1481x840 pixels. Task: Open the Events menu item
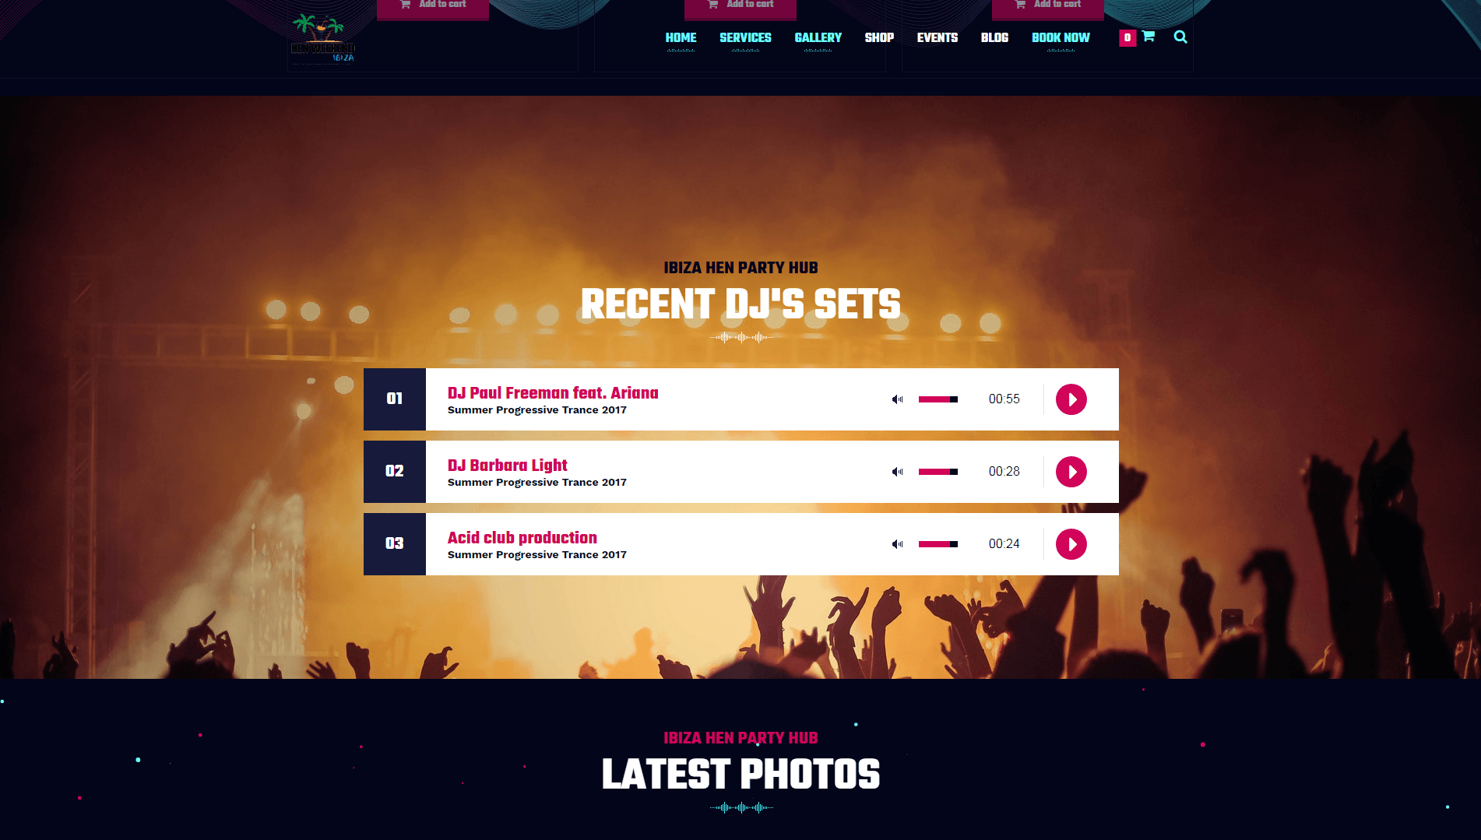tap(937, 37)
